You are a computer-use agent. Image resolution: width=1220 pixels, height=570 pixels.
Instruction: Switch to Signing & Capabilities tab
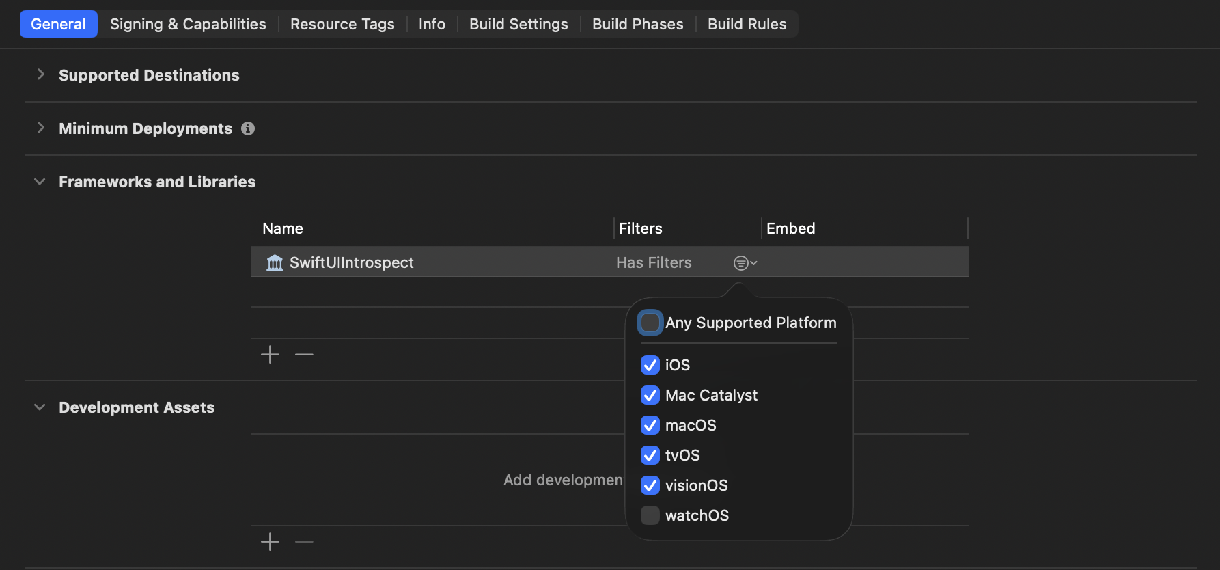point(188,24)
